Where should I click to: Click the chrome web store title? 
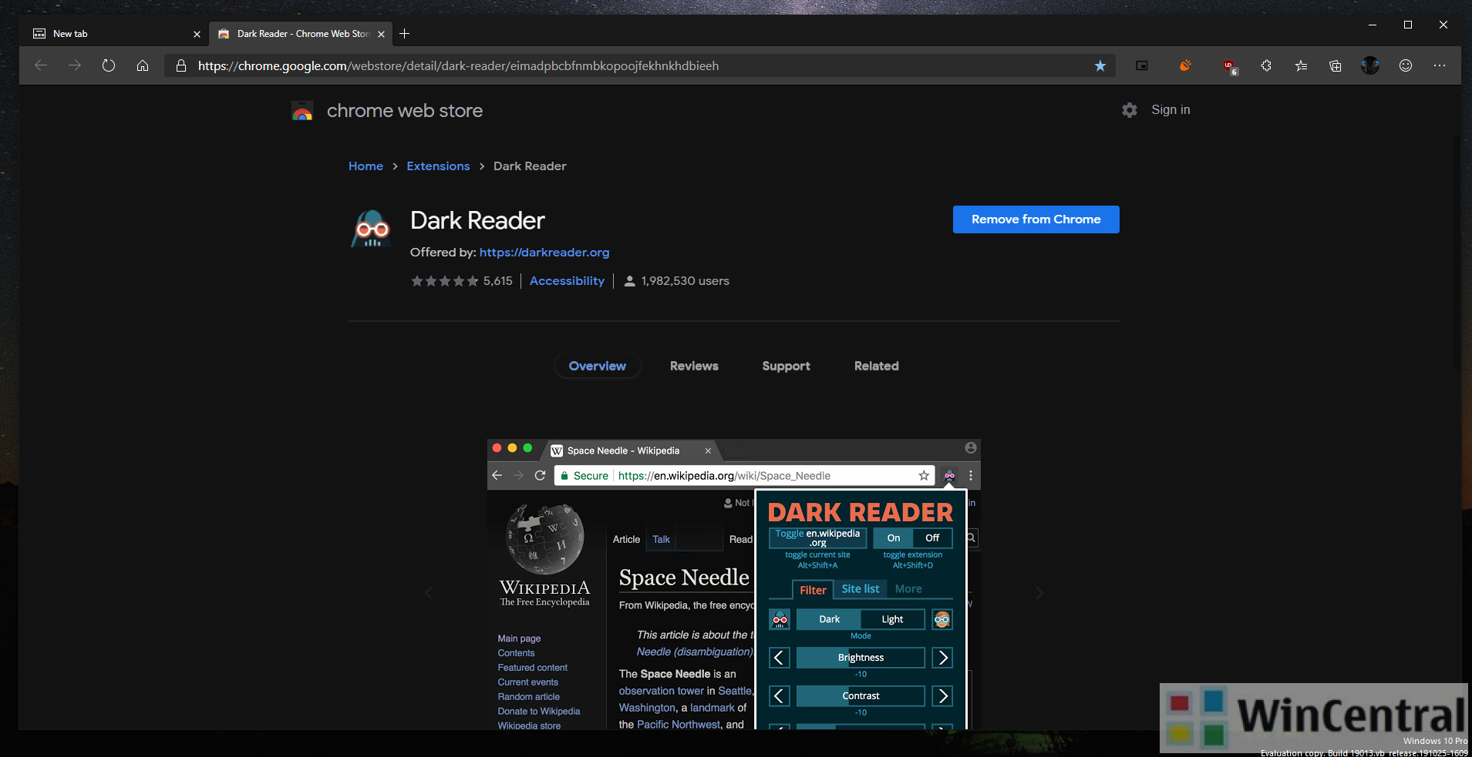coord(405,111)
